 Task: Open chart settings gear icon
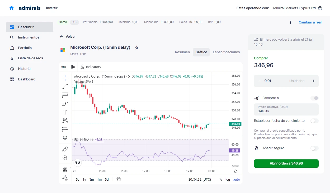point(235,171)
